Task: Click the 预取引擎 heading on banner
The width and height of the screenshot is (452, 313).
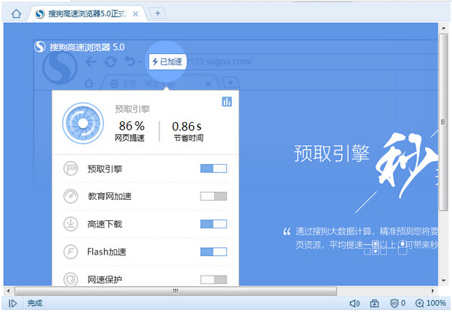Action: [332, 154]
